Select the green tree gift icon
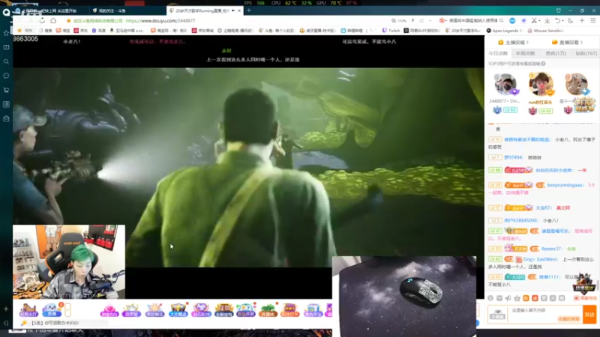 coord(268,310)
